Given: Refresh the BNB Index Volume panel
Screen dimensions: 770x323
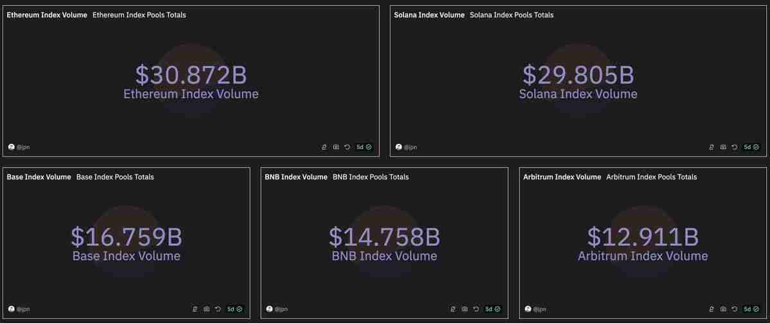Looking at the screenshot, I should (x=476, y=309).
